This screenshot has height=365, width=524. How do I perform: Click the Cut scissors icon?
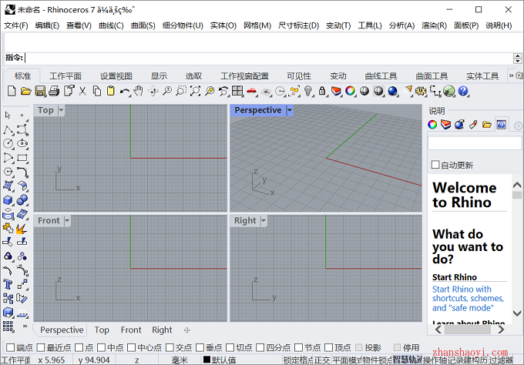coord(82,91)
